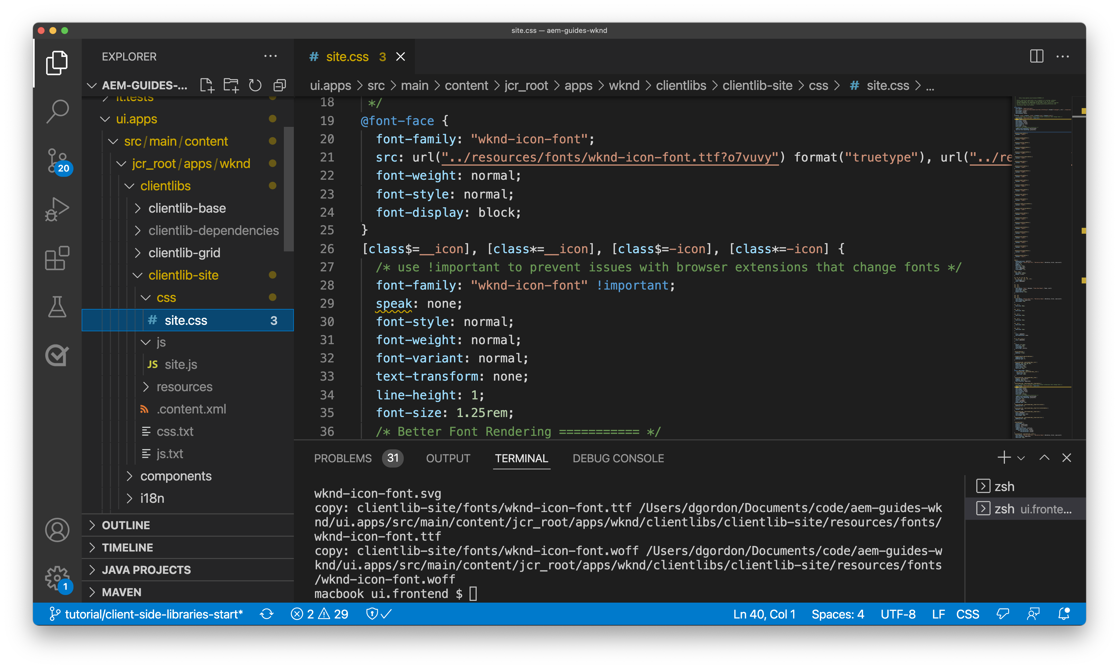The image size is (1119, 669).
Task: Split the editor to the right
Action: tap(1036, 56)
